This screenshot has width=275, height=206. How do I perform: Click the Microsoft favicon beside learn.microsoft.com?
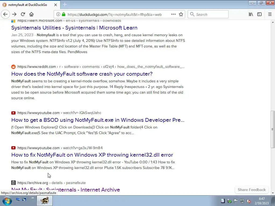click(x=13, y=21)
